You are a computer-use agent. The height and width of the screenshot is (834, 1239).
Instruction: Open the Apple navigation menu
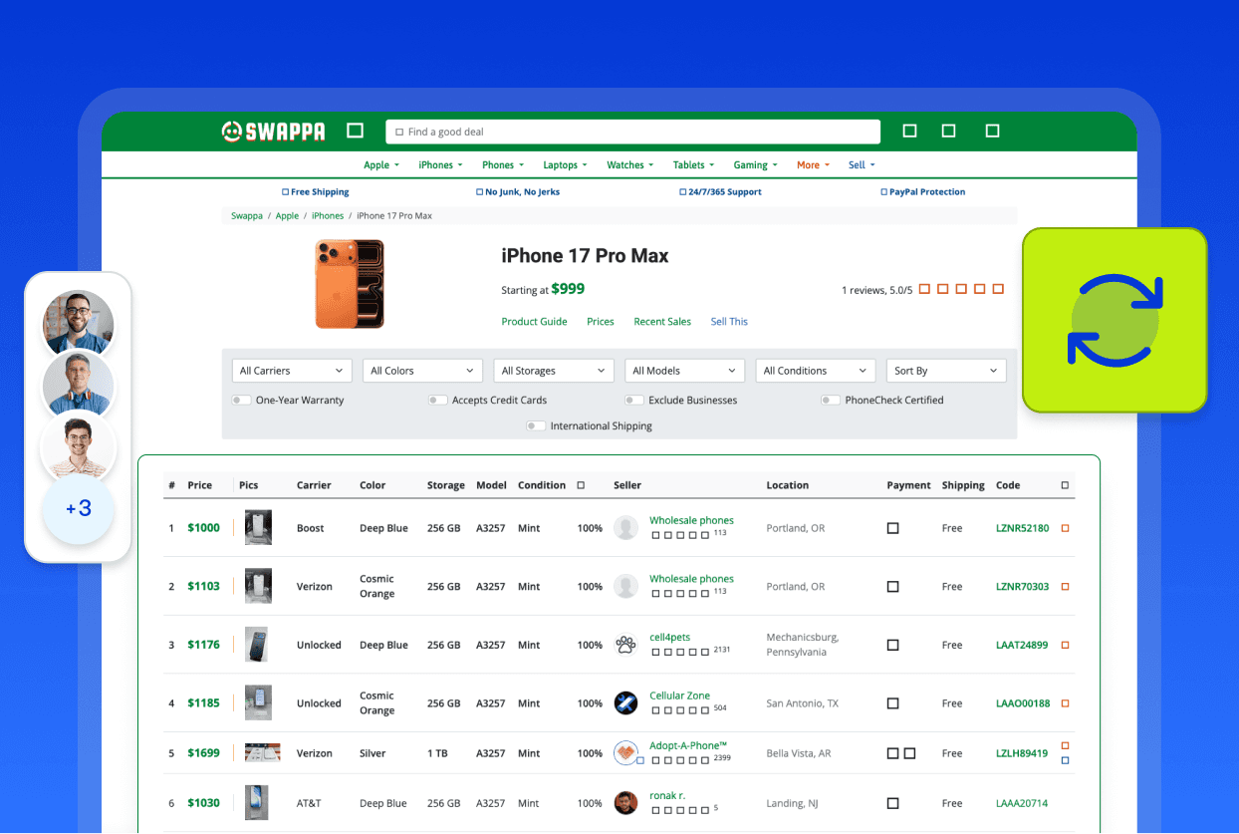pos(381,165)
